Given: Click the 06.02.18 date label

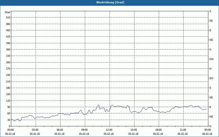Looking at the screenshot, I should (x=207, y=134).
